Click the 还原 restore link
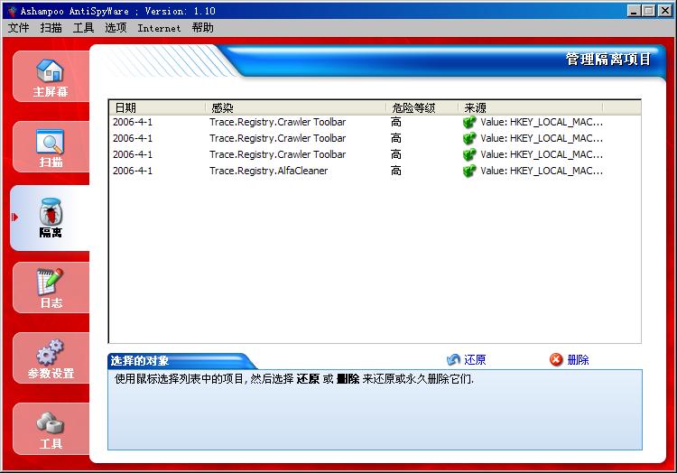The image size is (677, 473). pos(475,359)
